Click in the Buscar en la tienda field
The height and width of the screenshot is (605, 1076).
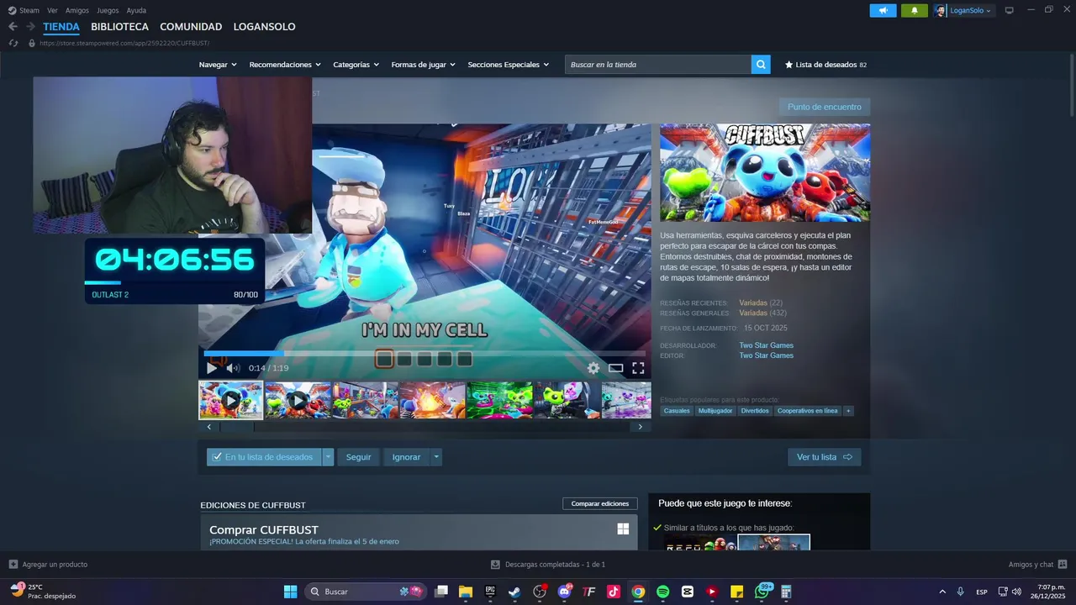click(x=657, y=65)
